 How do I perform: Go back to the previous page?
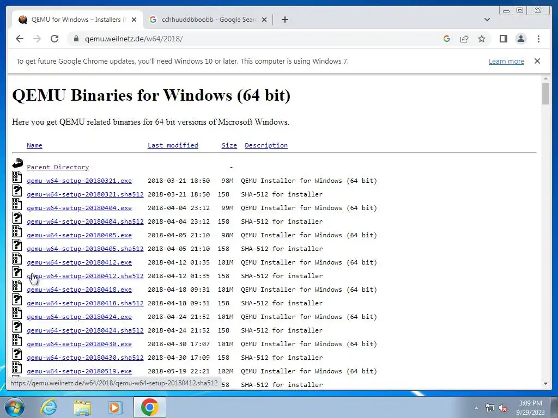20,39
